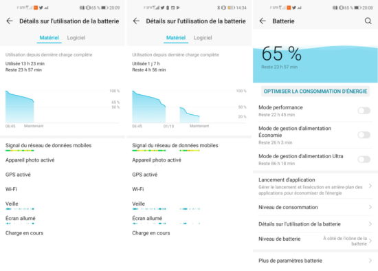Screen dimensions: 378x271
Task: Turn on Mode de gestion d'alimentation Ultra
Action: coord(364,160)
